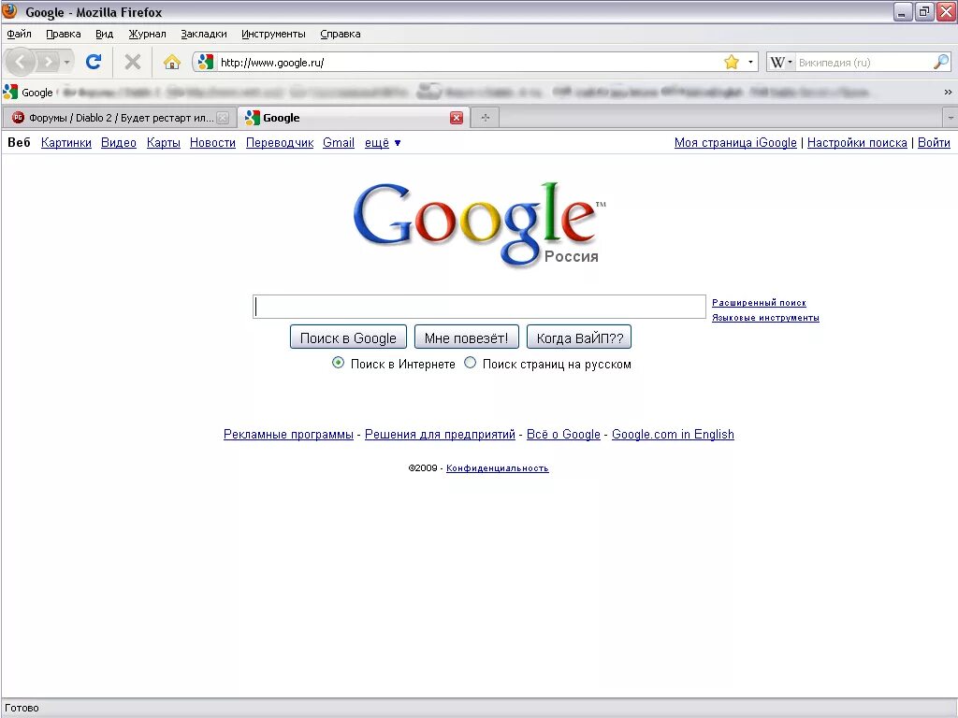Open the Справка menu
The image size is (958, 718).
click(x=341, y=35)
